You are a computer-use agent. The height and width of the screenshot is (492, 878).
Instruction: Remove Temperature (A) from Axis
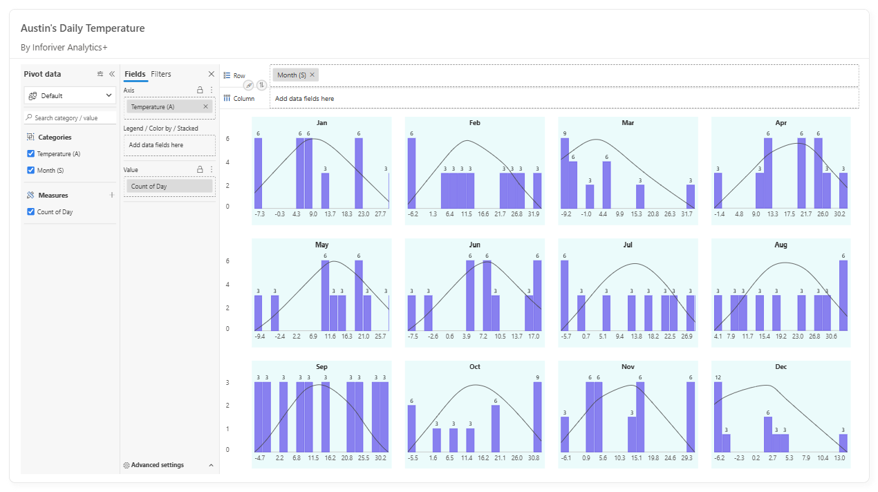pos(205,106)
